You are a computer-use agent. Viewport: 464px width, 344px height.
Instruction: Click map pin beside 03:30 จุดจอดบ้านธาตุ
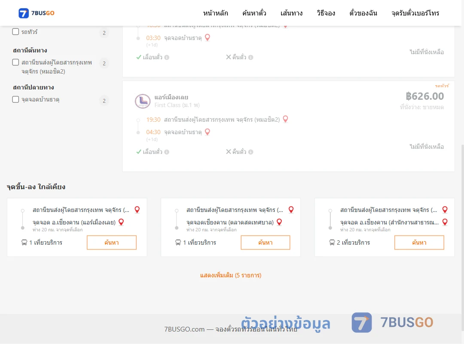208,38
